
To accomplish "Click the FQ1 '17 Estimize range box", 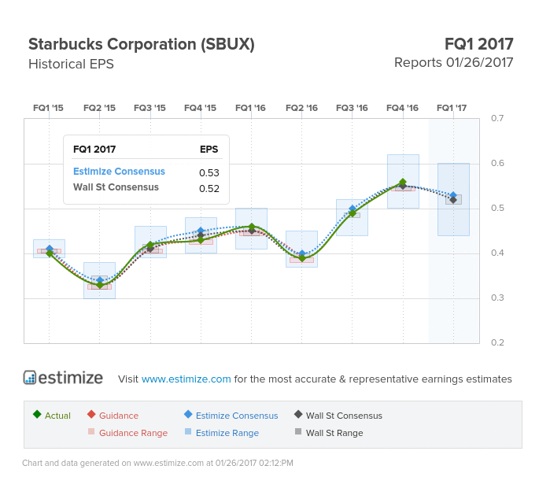I will [x=453, y=199].
